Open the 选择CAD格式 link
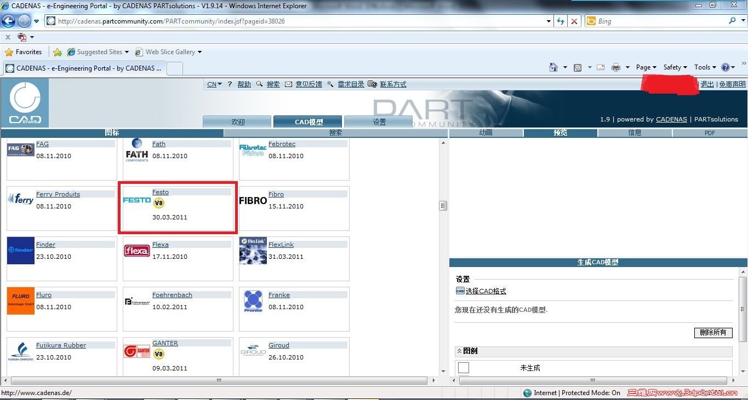This screenshot has height=400, width=748. tap(486, 291)
